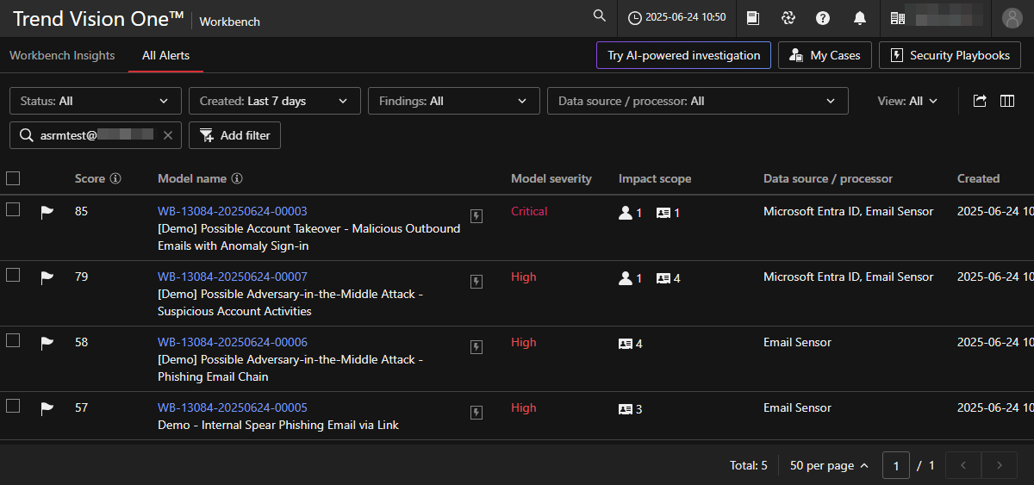1034x485 pixels.
Task: Select the All Alerts tab
Action: coord(165,55)
